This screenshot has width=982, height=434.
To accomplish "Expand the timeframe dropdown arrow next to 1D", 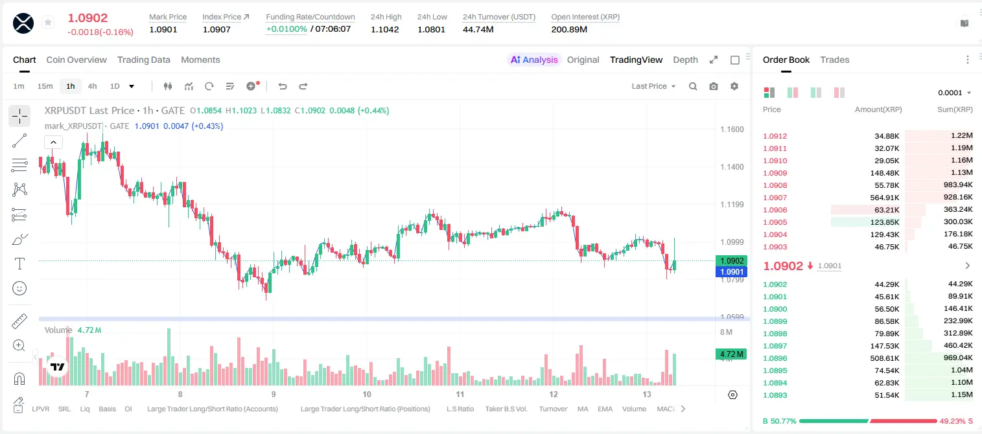I will [132, 86].
